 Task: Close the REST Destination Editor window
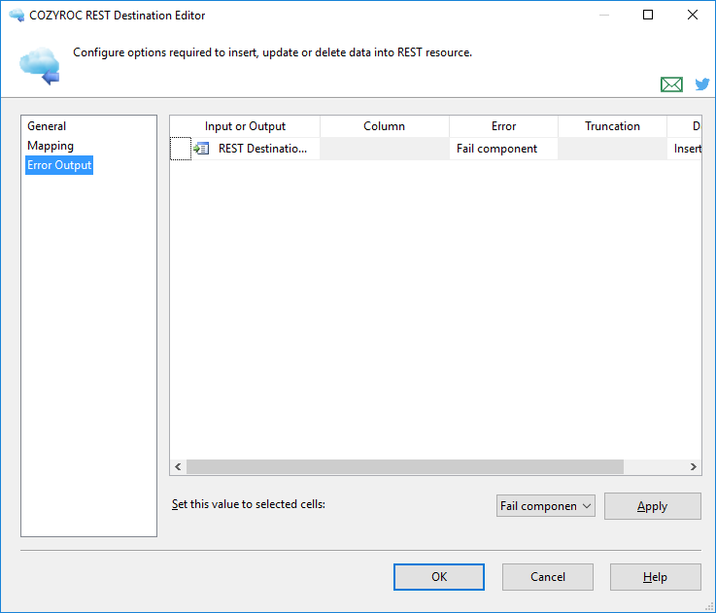(x=693, y=16)
